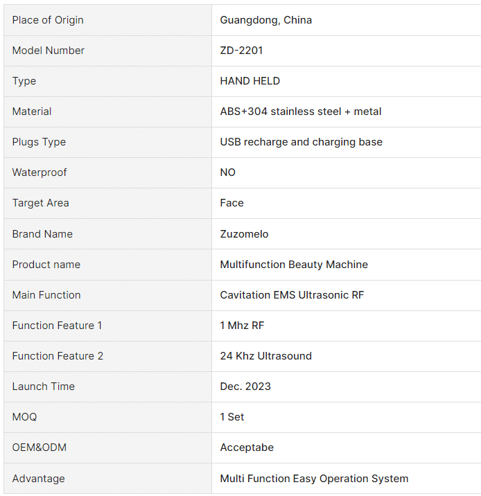The width and height of the screenshot is (481, 496).
Task: Click the Material label cell
Action: coord(107,112)
